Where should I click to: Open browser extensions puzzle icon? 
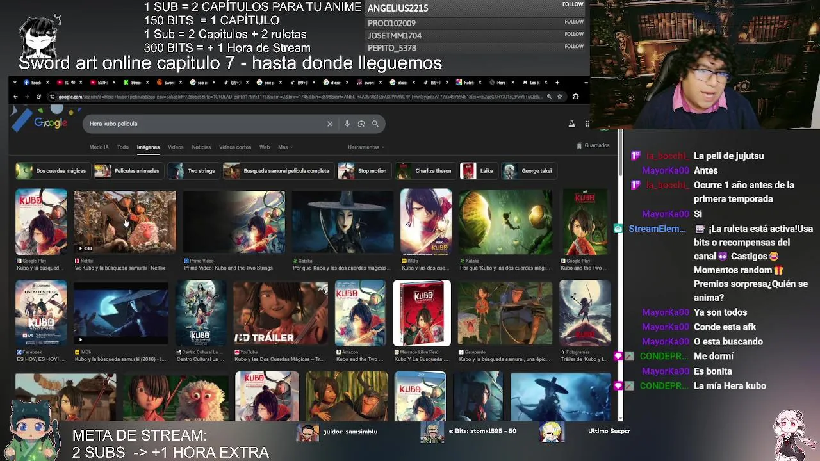[x=575, y=97]
